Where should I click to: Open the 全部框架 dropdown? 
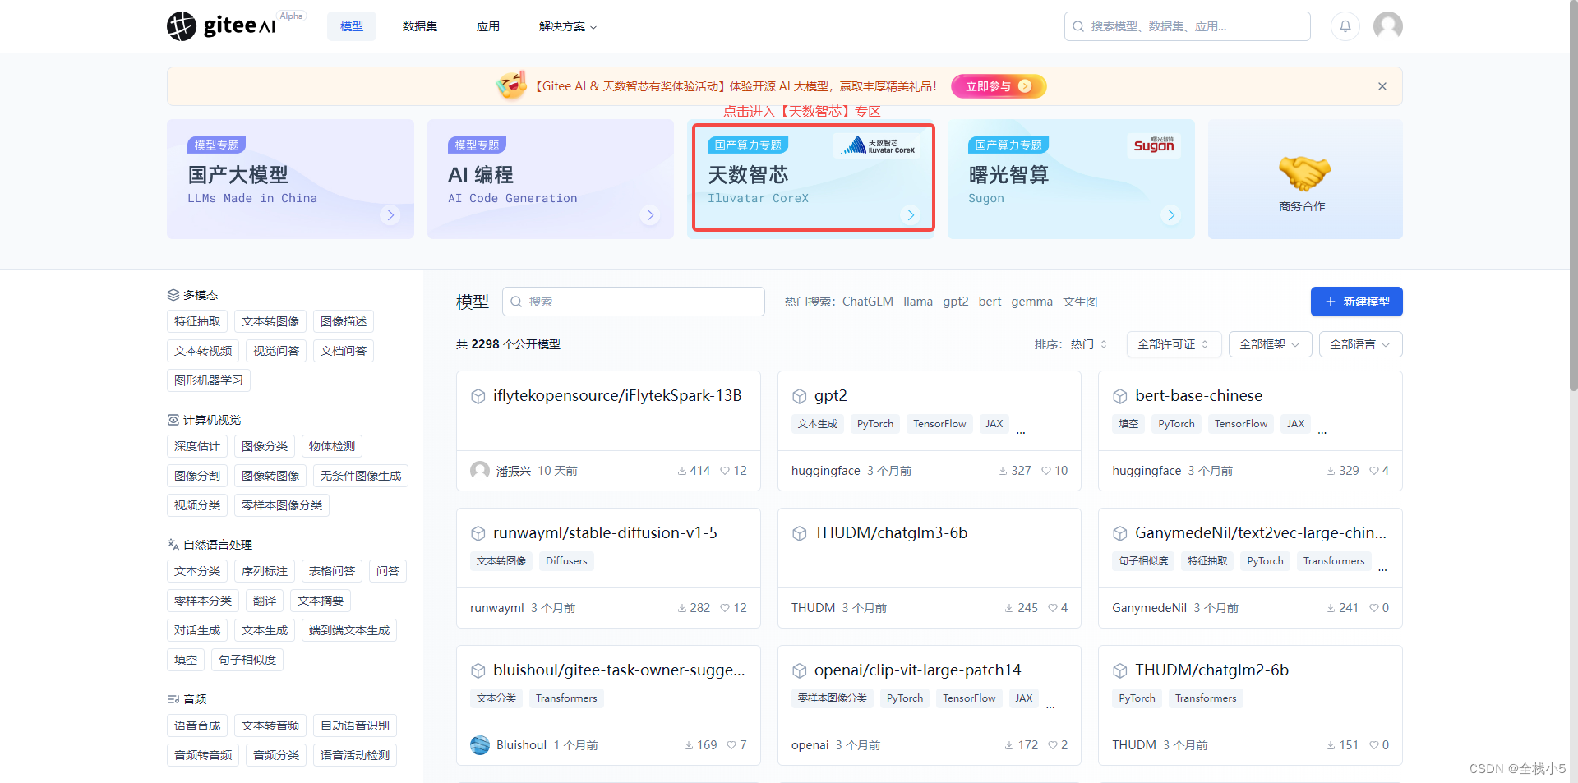[1270, 344]
